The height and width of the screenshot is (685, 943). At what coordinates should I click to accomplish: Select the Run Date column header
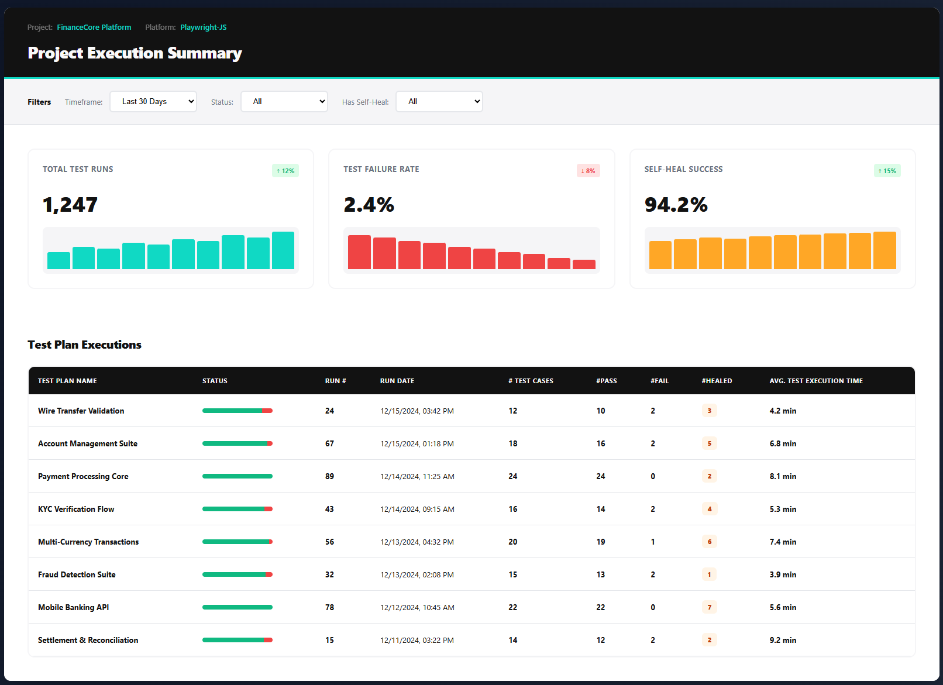397,380
